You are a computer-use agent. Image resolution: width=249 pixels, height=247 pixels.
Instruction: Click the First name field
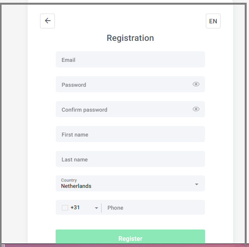[x=130, y=134]
